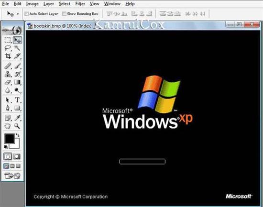This screenshot has height=207, width=263.
Task: Click 'Copyright © Microsoft Corporation' text on canvas
Action: coord(70,197)
